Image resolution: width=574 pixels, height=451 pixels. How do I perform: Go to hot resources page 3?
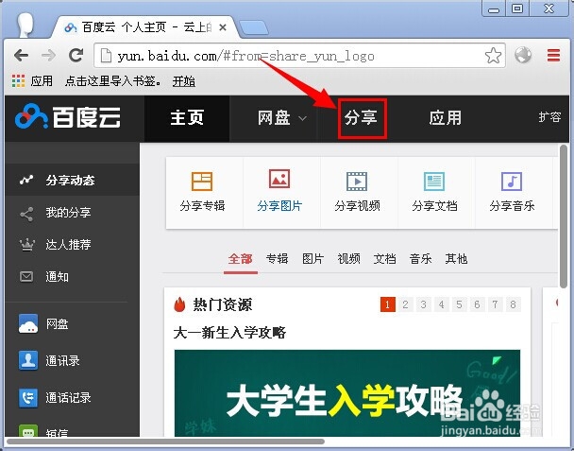(424, 304)
